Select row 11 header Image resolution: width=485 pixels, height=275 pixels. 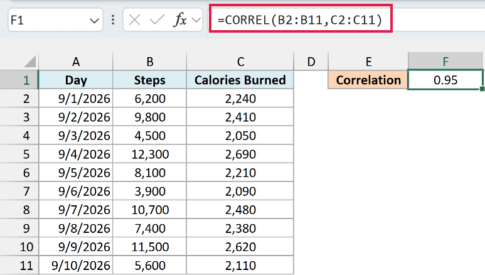click(x=19, y=266)
